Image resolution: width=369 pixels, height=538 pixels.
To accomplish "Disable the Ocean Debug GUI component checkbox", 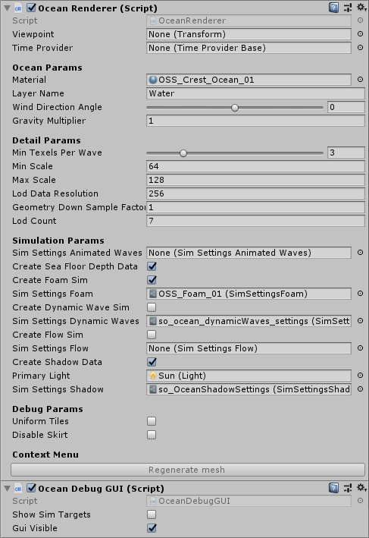I will click(x=31, y=488).
